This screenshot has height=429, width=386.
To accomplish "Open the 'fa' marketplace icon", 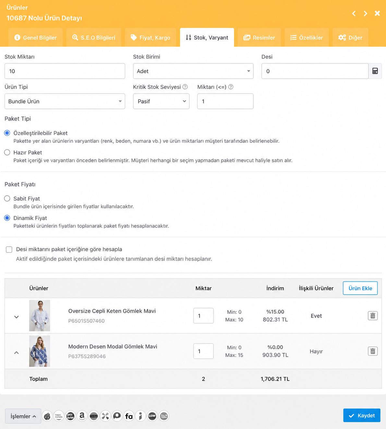I will point(129,416).
